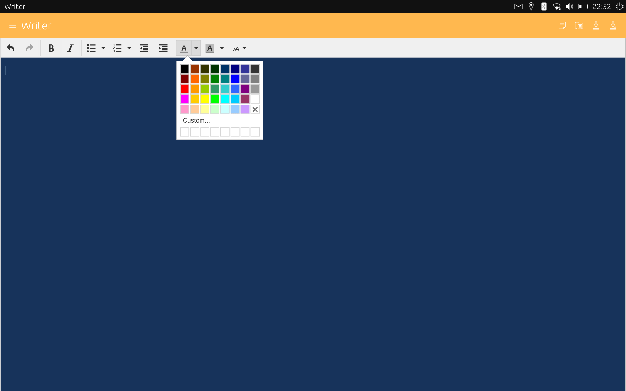Pick the white color swatch
Image resolution: width=626 pixels, height=391 pixels.
(x=255, y=99)
